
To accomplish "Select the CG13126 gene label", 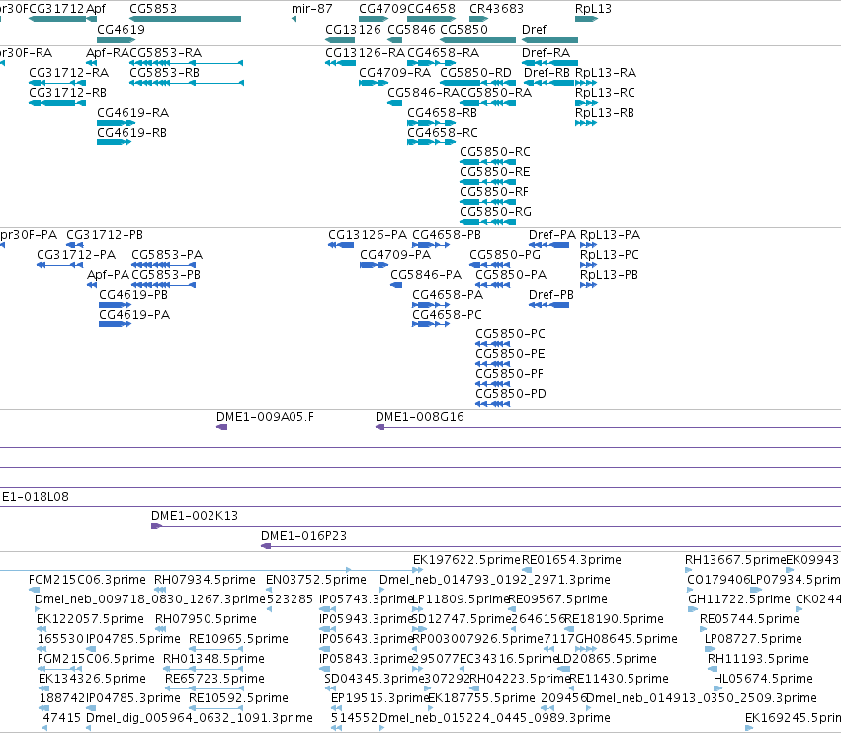I will [x=353, y=30].
